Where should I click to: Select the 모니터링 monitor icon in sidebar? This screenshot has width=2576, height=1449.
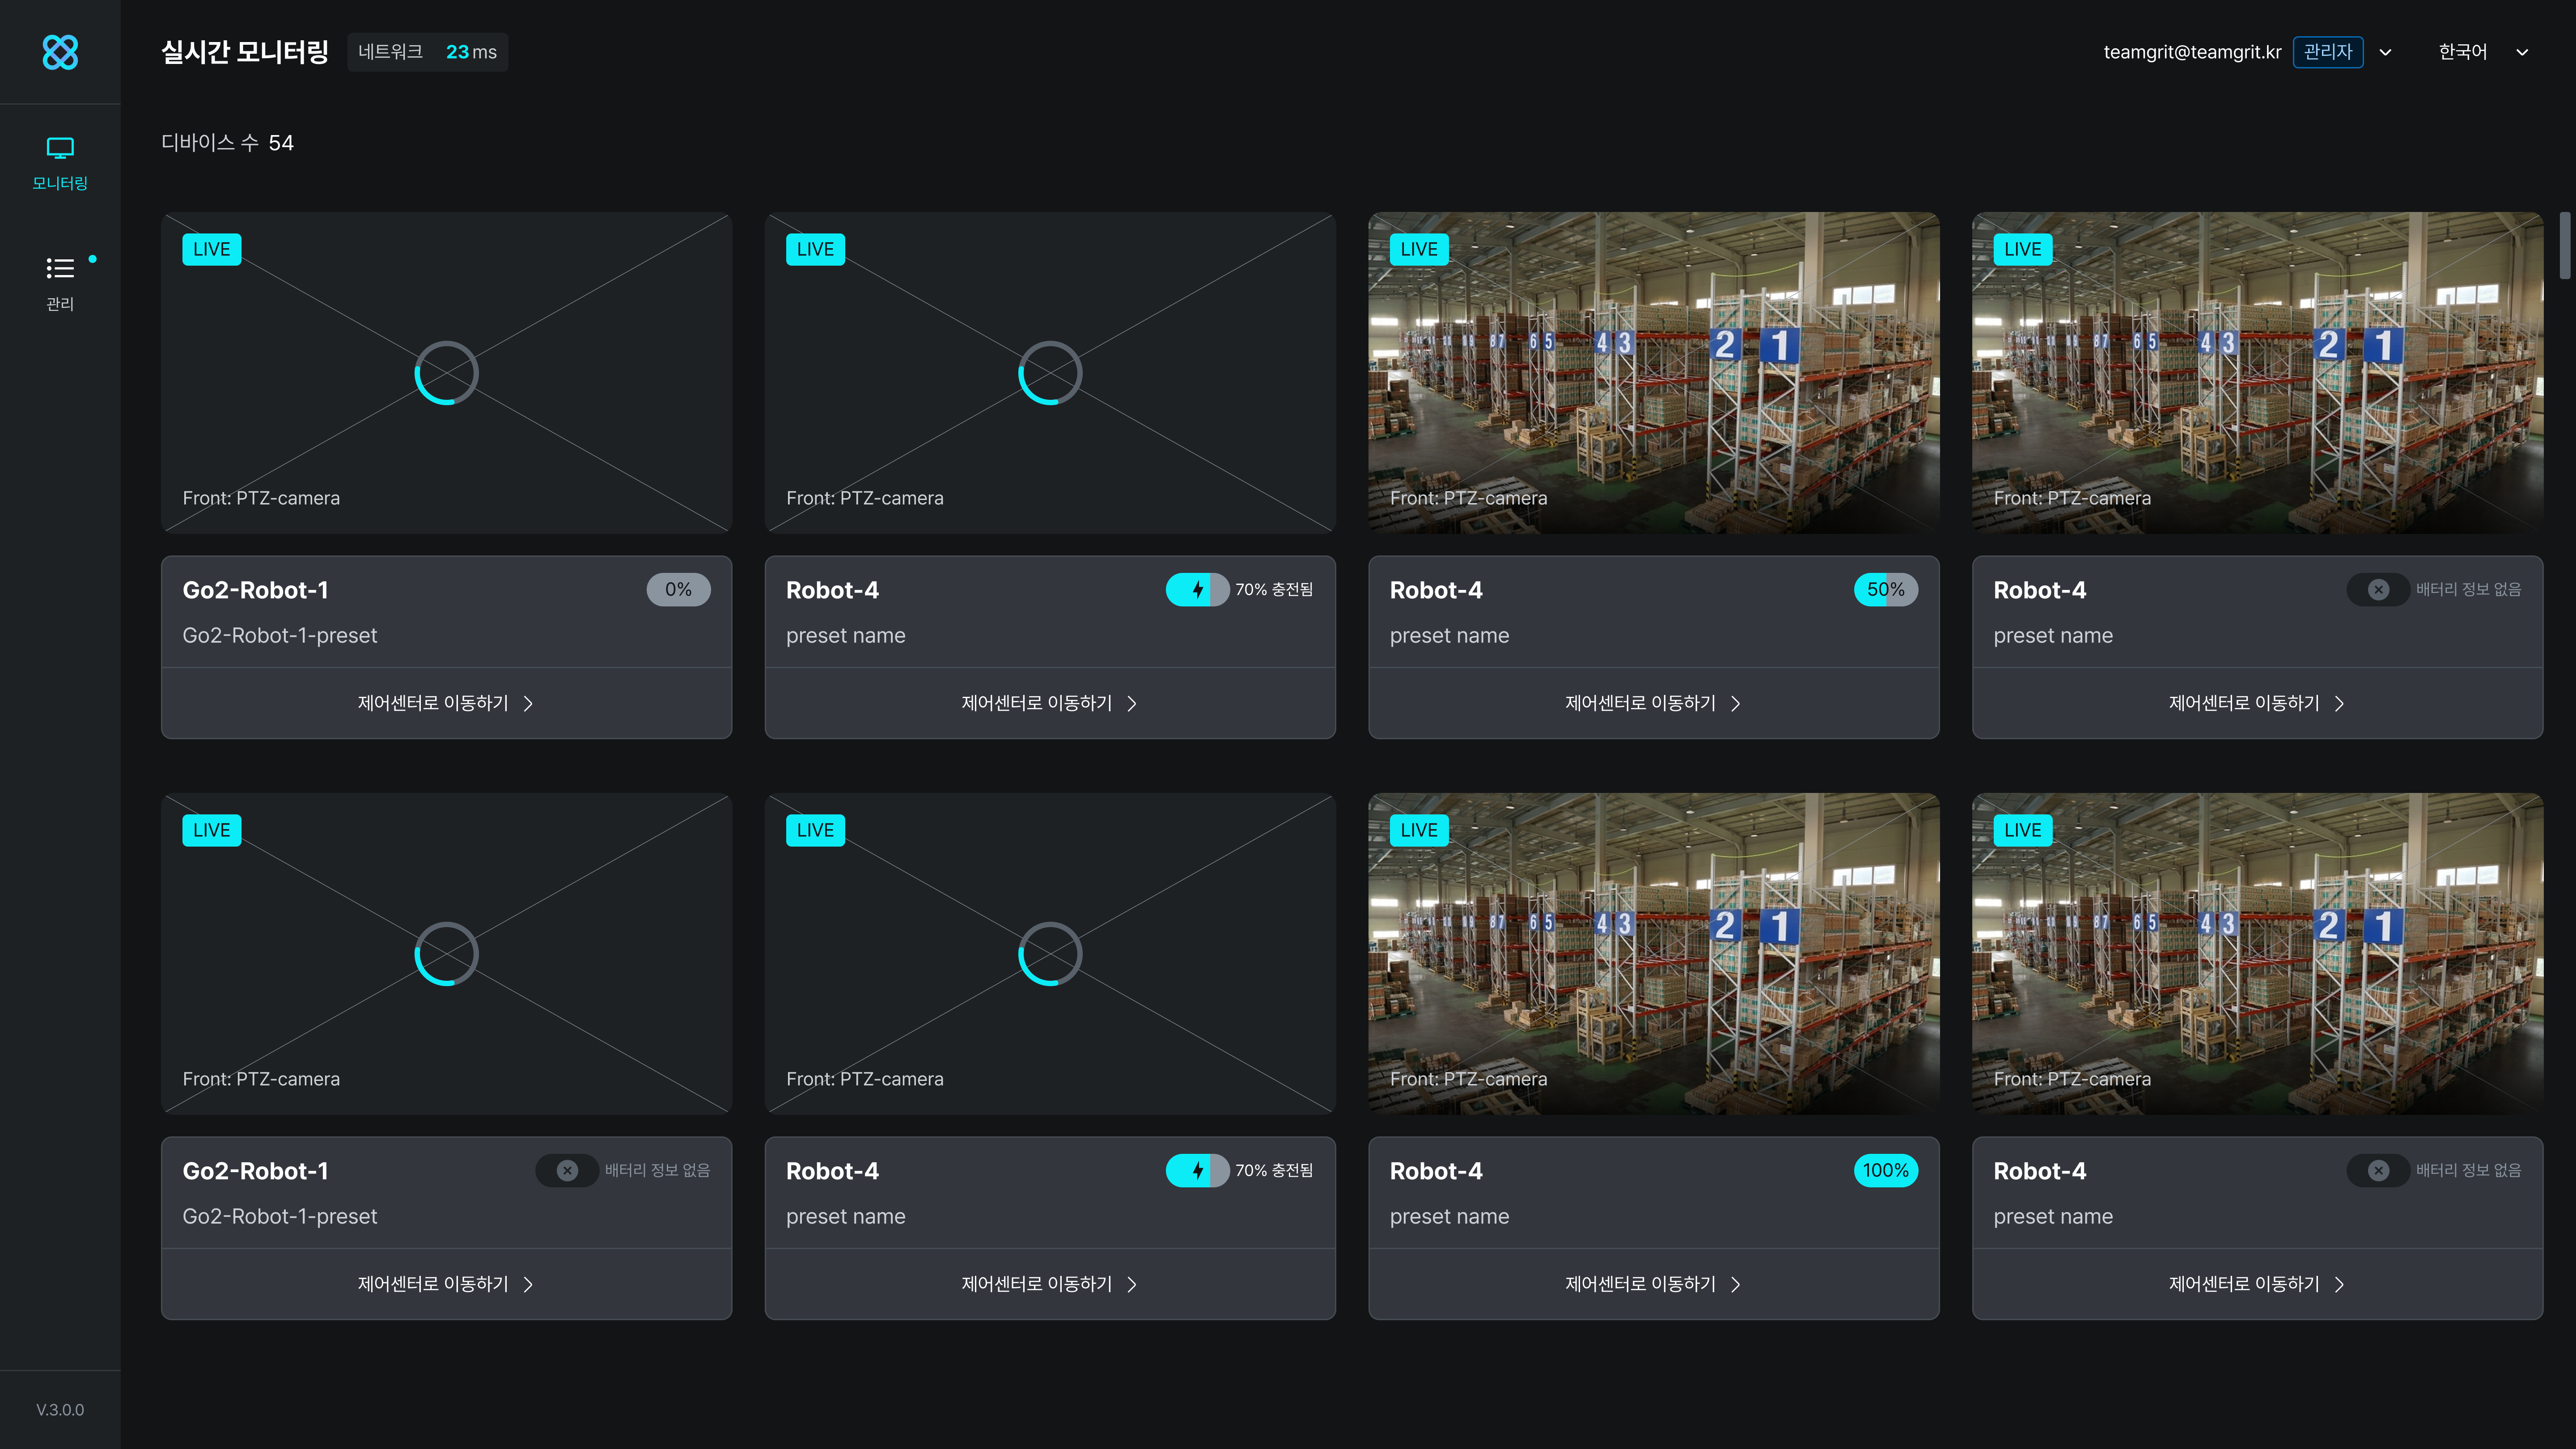pos(60,148)
